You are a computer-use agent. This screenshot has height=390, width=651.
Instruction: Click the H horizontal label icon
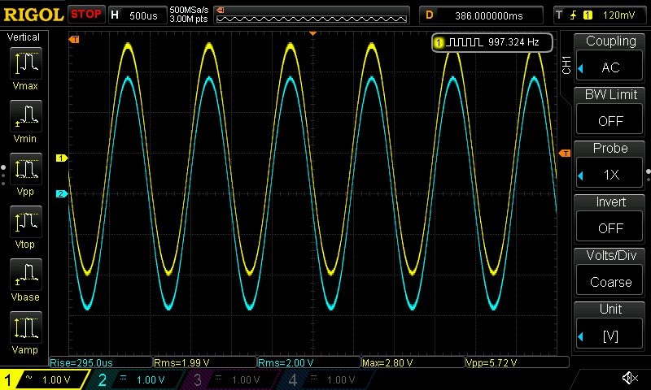[115, 15]
